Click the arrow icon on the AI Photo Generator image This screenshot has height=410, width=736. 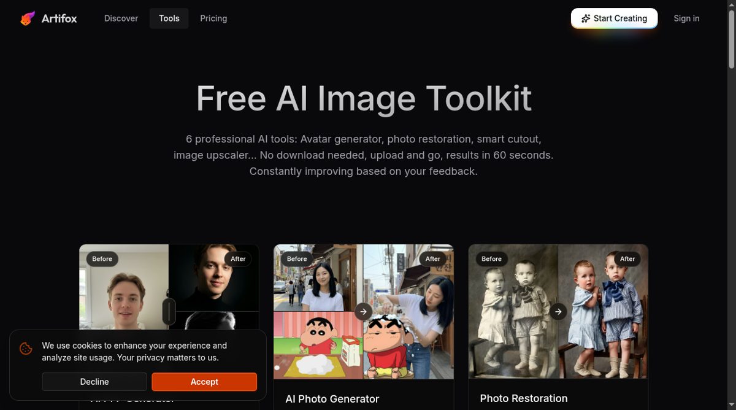363,311
